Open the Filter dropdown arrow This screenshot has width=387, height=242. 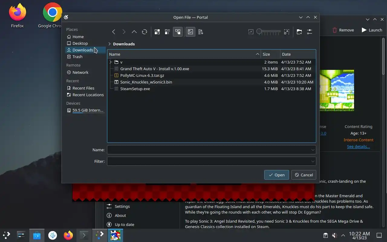pyautogui.click(x=313, y=161)
